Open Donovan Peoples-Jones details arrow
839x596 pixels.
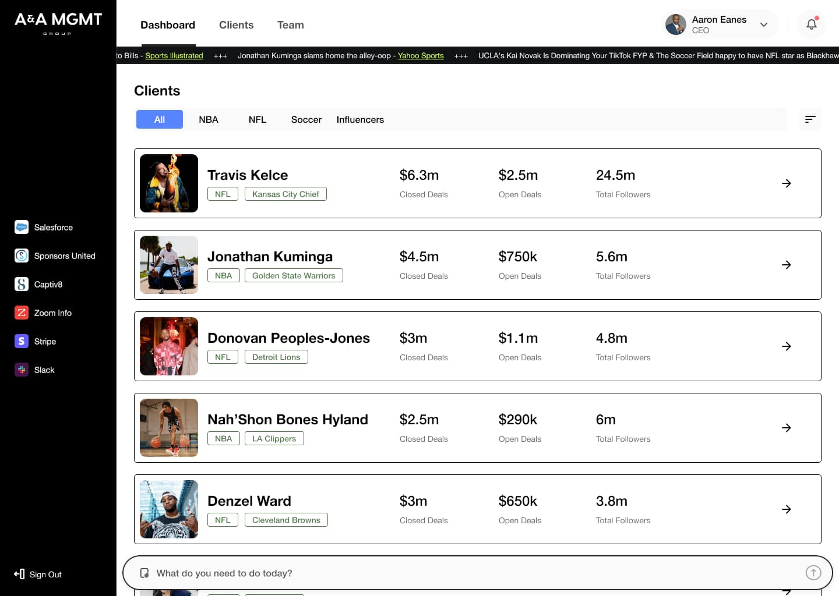pyautogui.click(x=787, y=346)
